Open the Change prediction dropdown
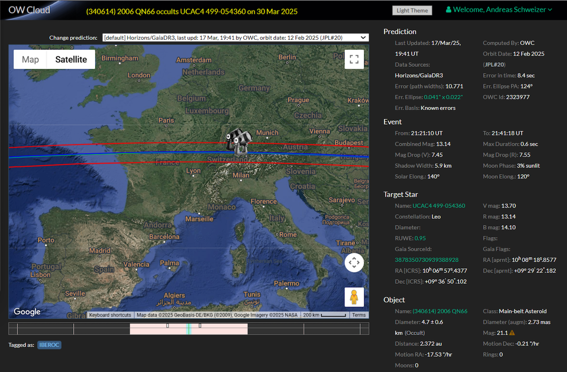567x372 pixels. click(x=235, y=38)
